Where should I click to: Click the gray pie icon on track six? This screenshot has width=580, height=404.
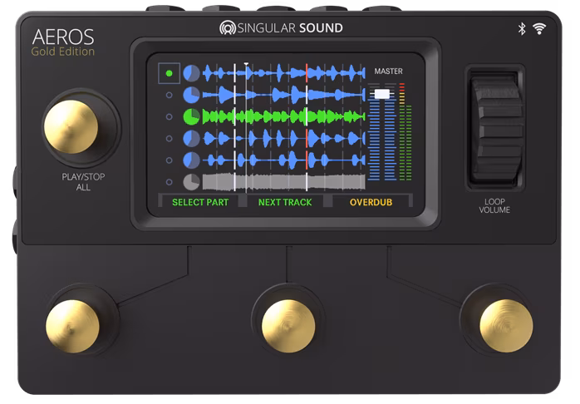coord(192,182)
